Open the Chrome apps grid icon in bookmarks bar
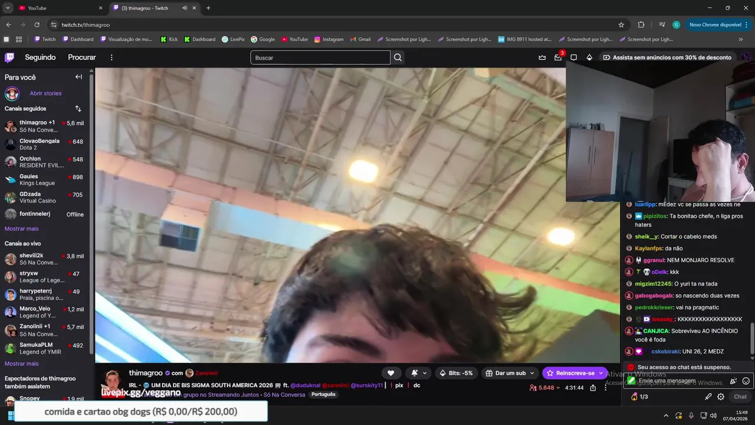This screenshot has height=425, width=755. pos(19,40)
